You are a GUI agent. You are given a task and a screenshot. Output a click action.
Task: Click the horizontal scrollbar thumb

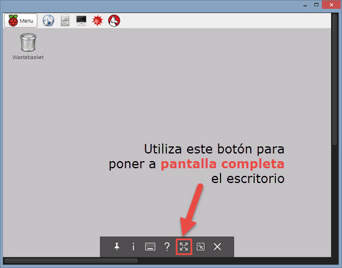click(x=71, y=261)
